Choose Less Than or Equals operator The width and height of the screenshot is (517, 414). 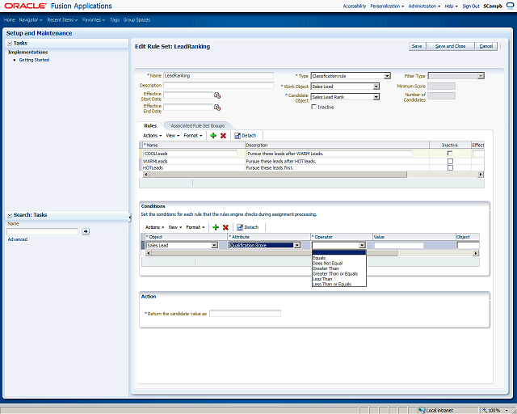pos(332,284)
